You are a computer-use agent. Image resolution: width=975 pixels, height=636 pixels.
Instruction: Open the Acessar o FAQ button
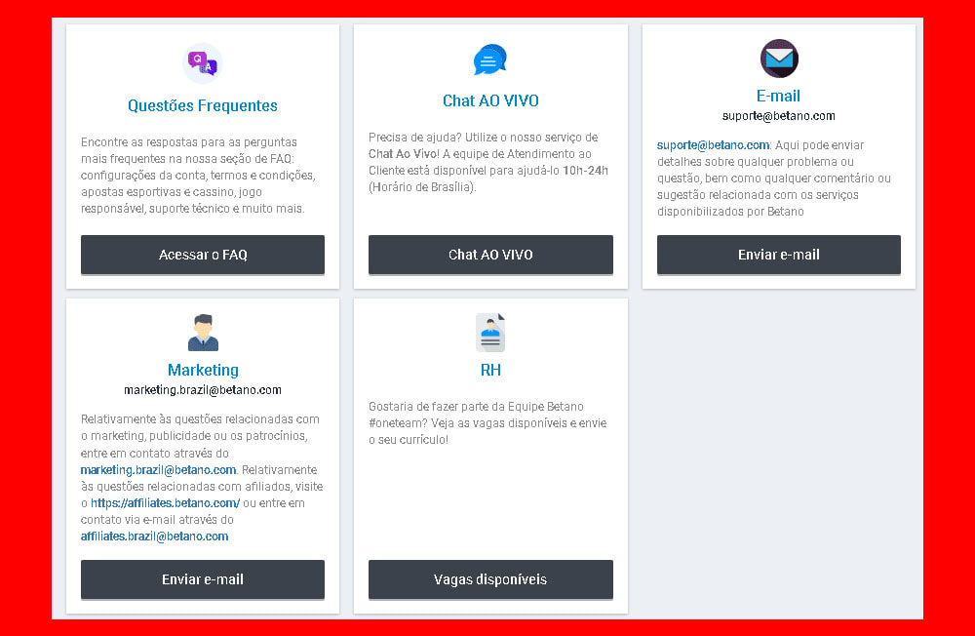point(203,255)
